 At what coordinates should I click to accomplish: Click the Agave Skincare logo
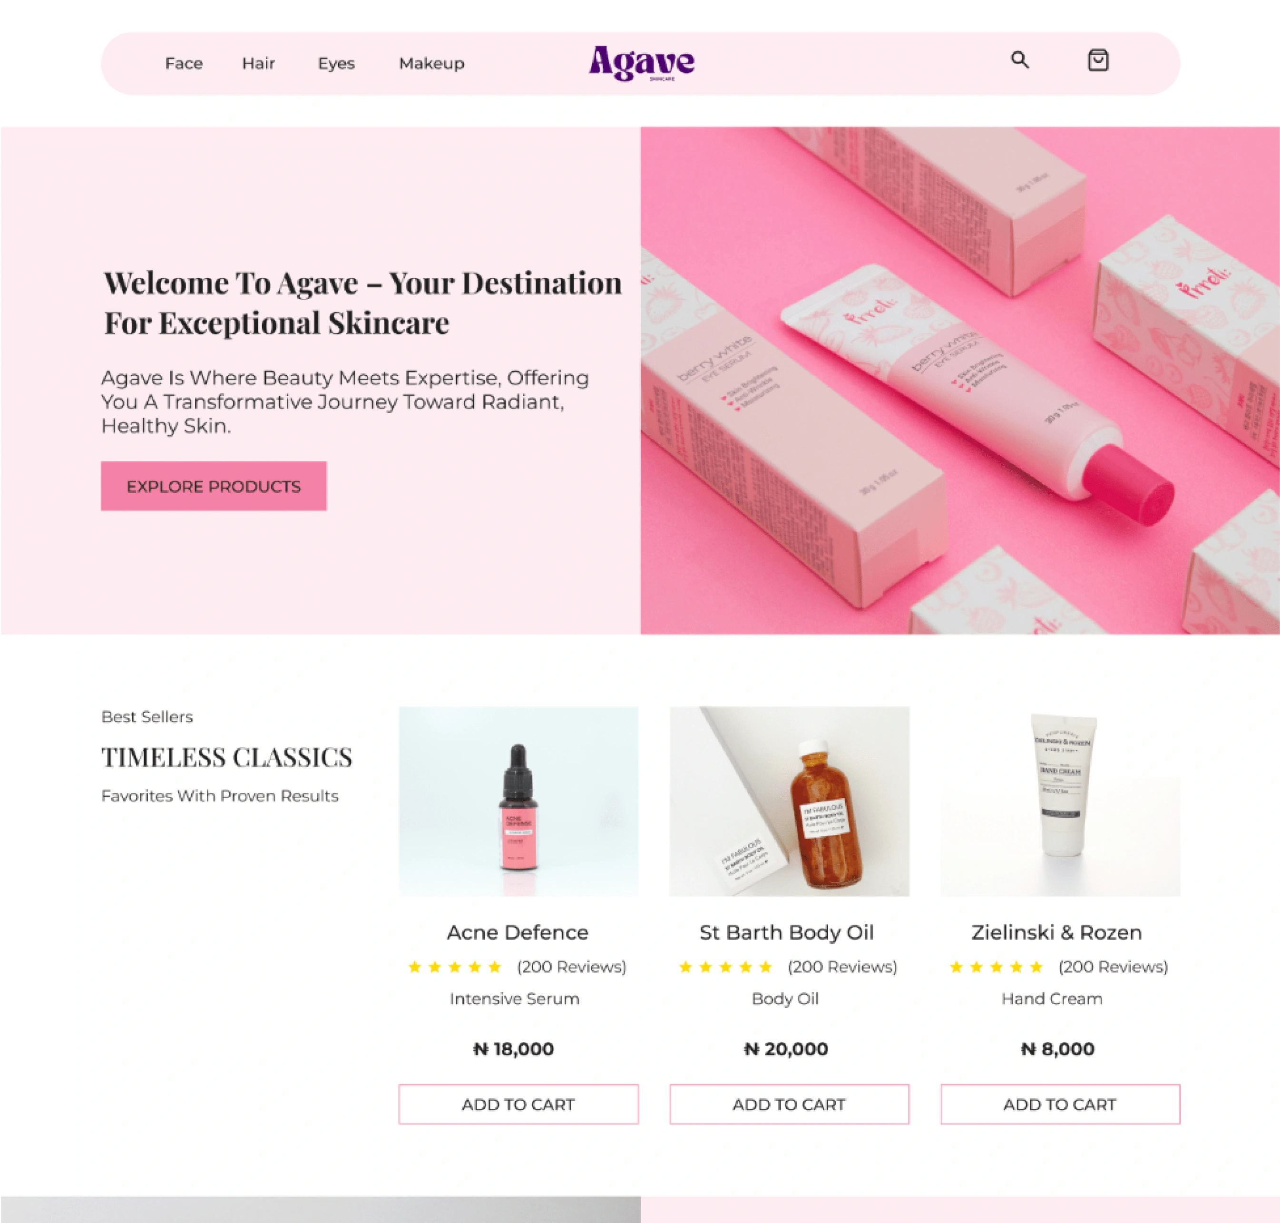pyautogui.click(x=642, y=63)
